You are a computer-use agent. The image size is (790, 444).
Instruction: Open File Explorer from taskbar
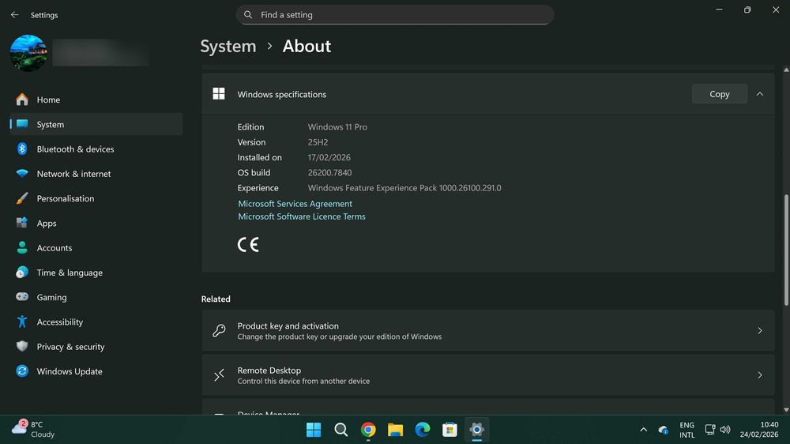click(x=396, y=430)
